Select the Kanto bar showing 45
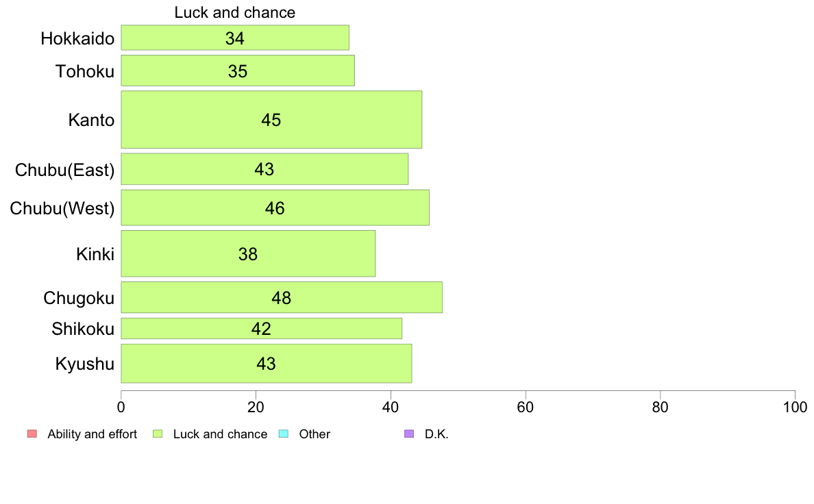 [x=271, y=120]
